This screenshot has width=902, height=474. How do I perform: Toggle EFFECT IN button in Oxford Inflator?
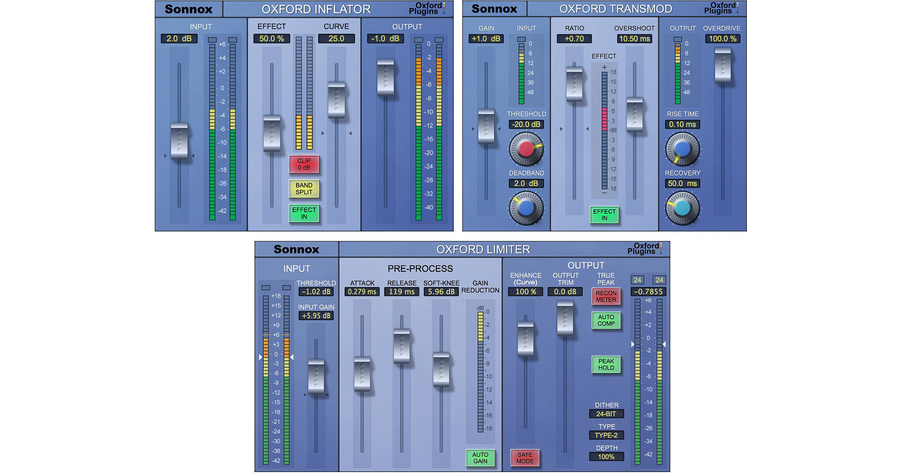coord(304,213)
